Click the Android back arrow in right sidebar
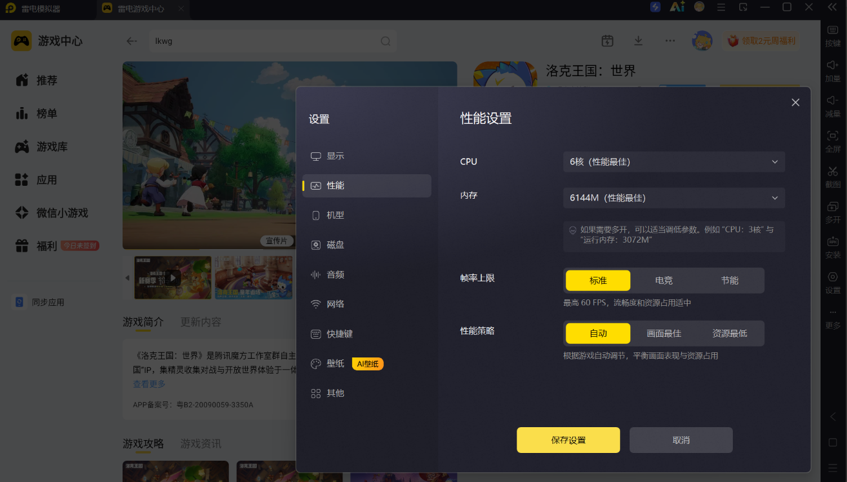The image size is (847, 482). tap(833, 417)
